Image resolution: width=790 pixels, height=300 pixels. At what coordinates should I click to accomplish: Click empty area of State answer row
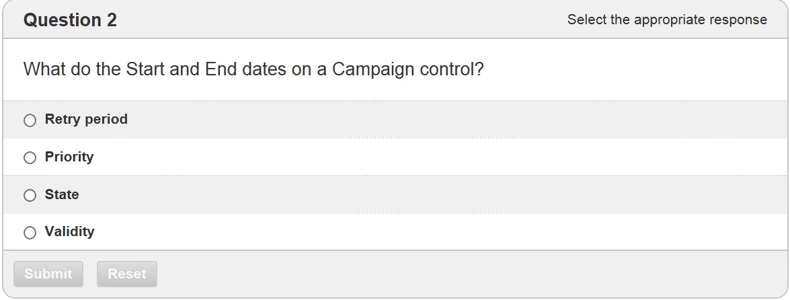(437, 195)
